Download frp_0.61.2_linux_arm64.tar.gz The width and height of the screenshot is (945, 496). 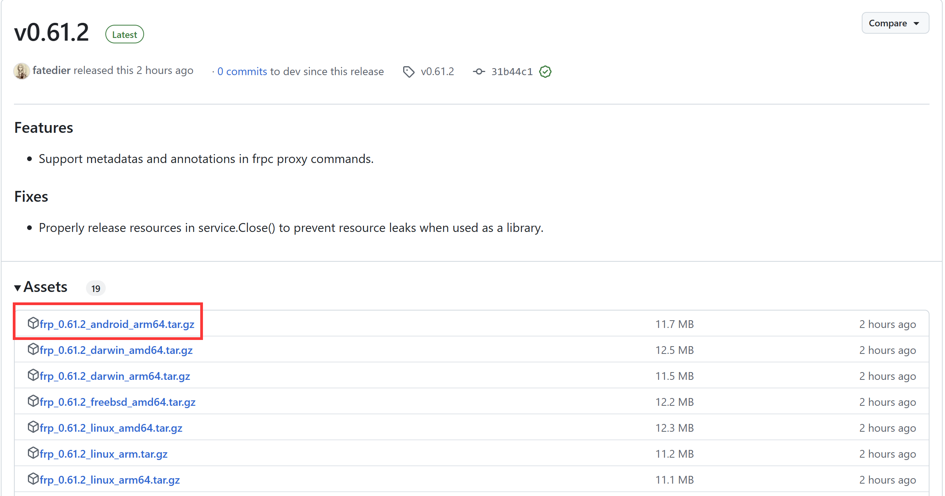110,480
